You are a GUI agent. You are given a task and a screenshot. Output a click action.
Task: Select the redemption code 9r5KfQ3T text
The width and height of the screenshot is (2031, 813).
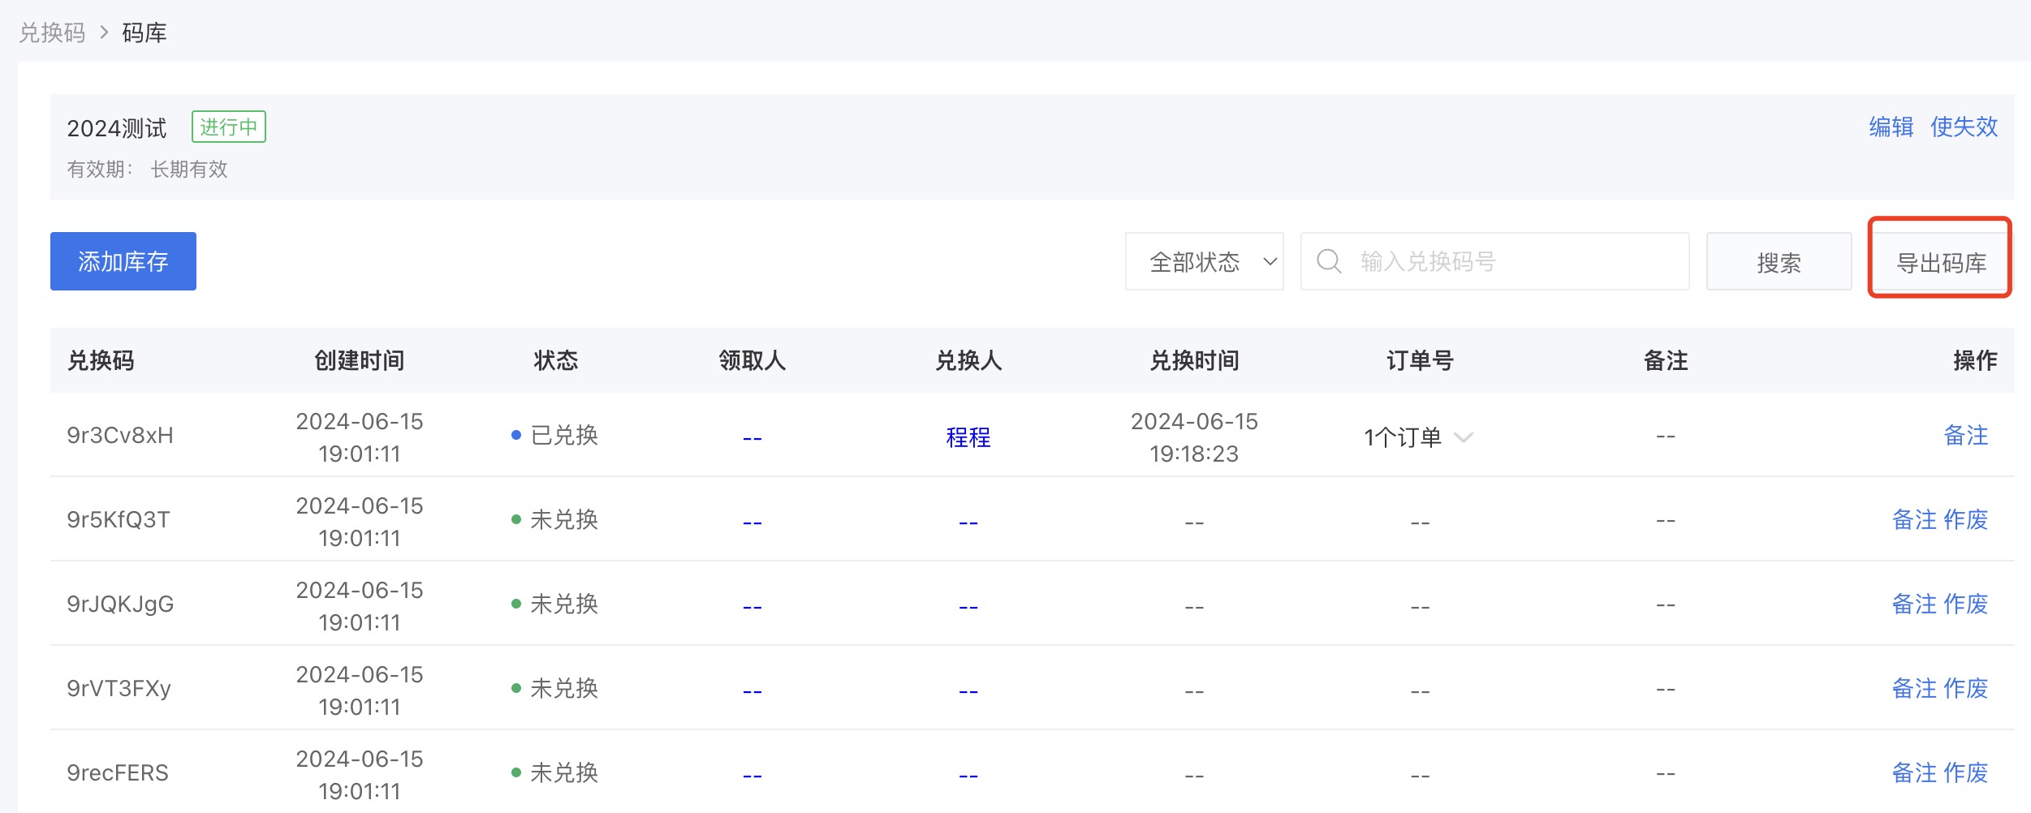click(x=119, y=519)
